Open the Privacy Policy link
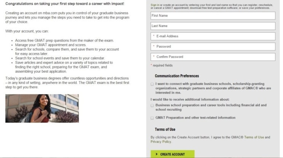Screen dimensions: 283x158 pyautogui.click(x=161, y=142)
